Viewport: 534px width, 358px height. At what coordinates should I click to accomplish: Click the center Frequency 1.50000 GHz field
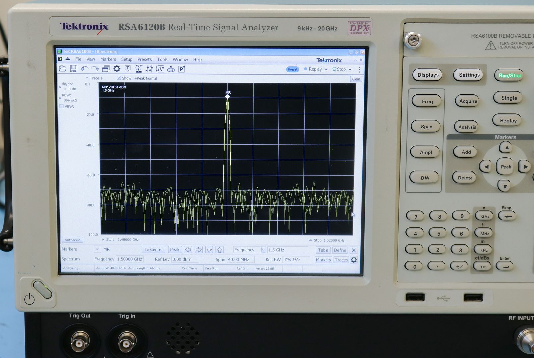click(130, 259)
